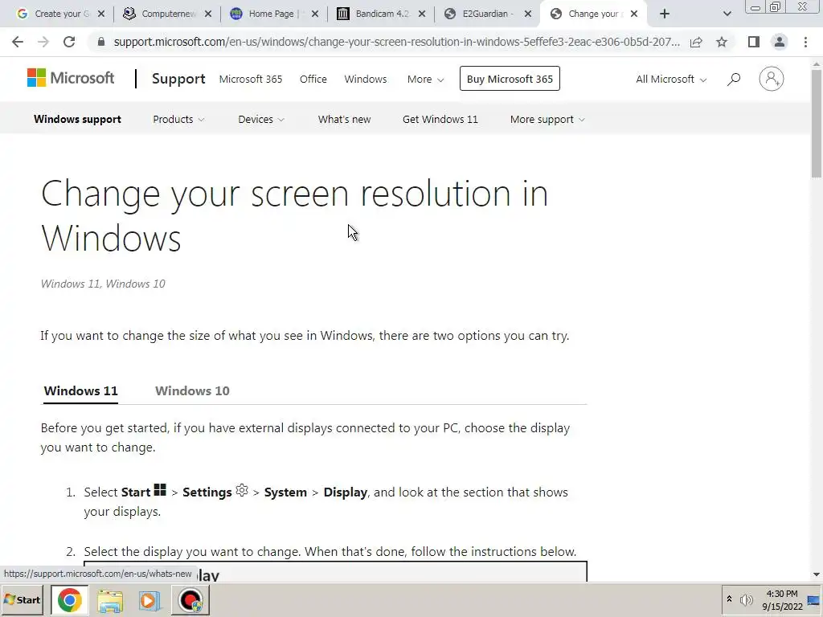Click the tray display icon beside the clock
This screenshot has height=617, width=823.
pyautogui.click(x=814, y=600)
